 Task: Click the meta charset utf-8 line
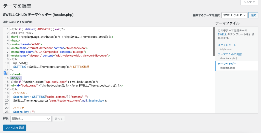point(26,44)
